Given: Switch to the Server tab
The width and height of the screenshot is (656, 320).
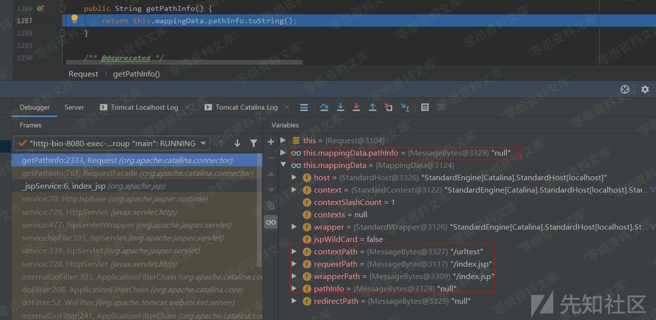Looking at the screenshot, I should coord(74,107).
